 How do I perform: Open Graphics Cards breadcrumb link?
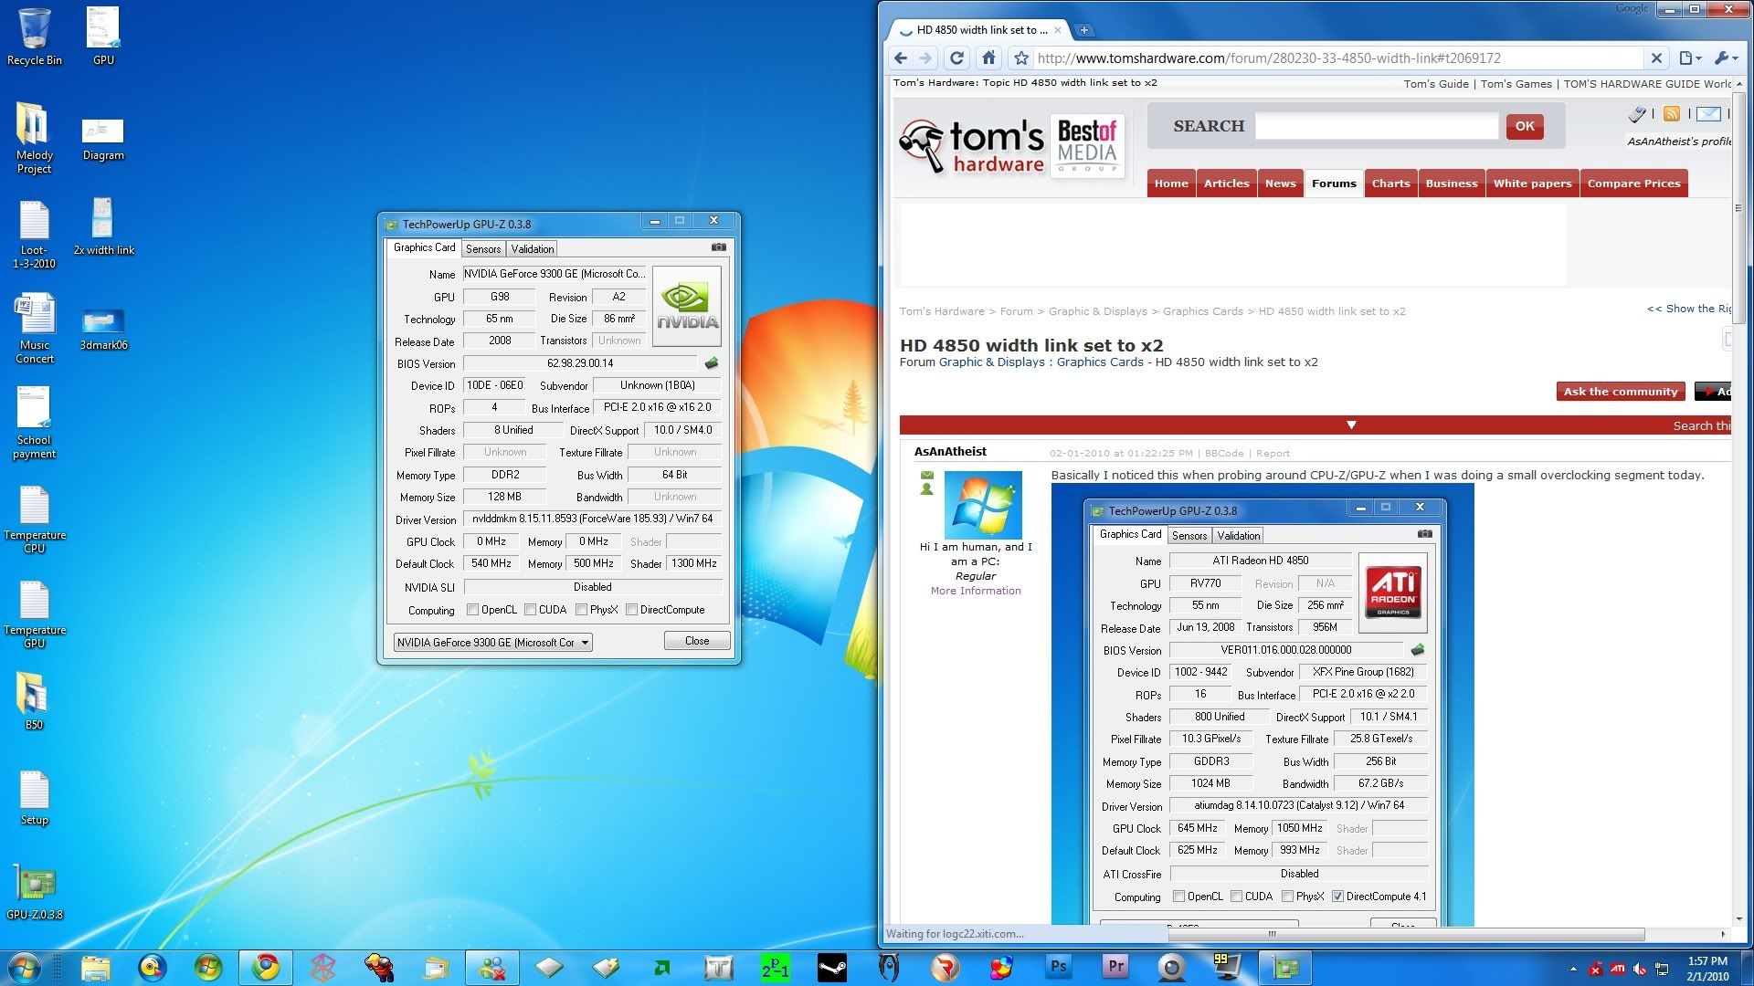(x=1202, y=311)
